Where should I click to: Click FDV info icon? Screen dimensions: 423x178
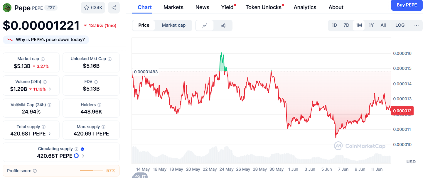click(x=96, y=82)
